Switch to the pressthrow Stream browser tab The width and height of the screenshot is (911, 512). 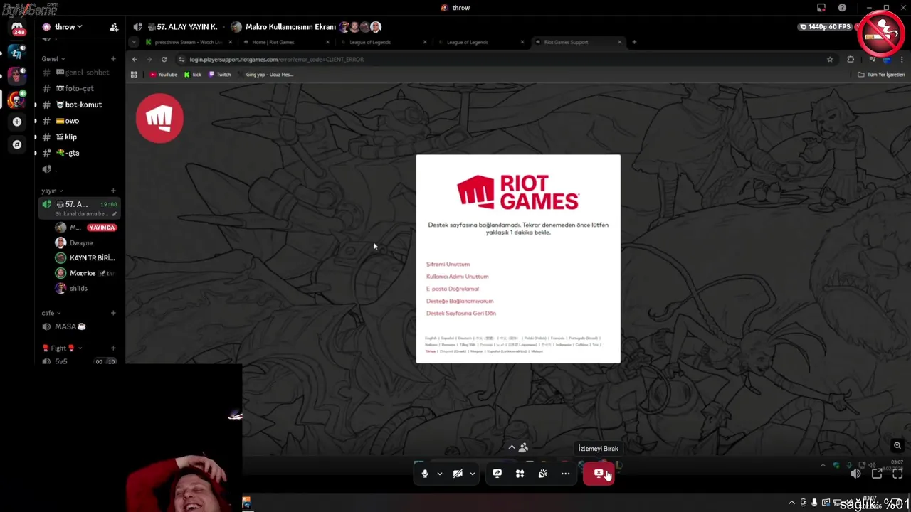coord(188,42)
